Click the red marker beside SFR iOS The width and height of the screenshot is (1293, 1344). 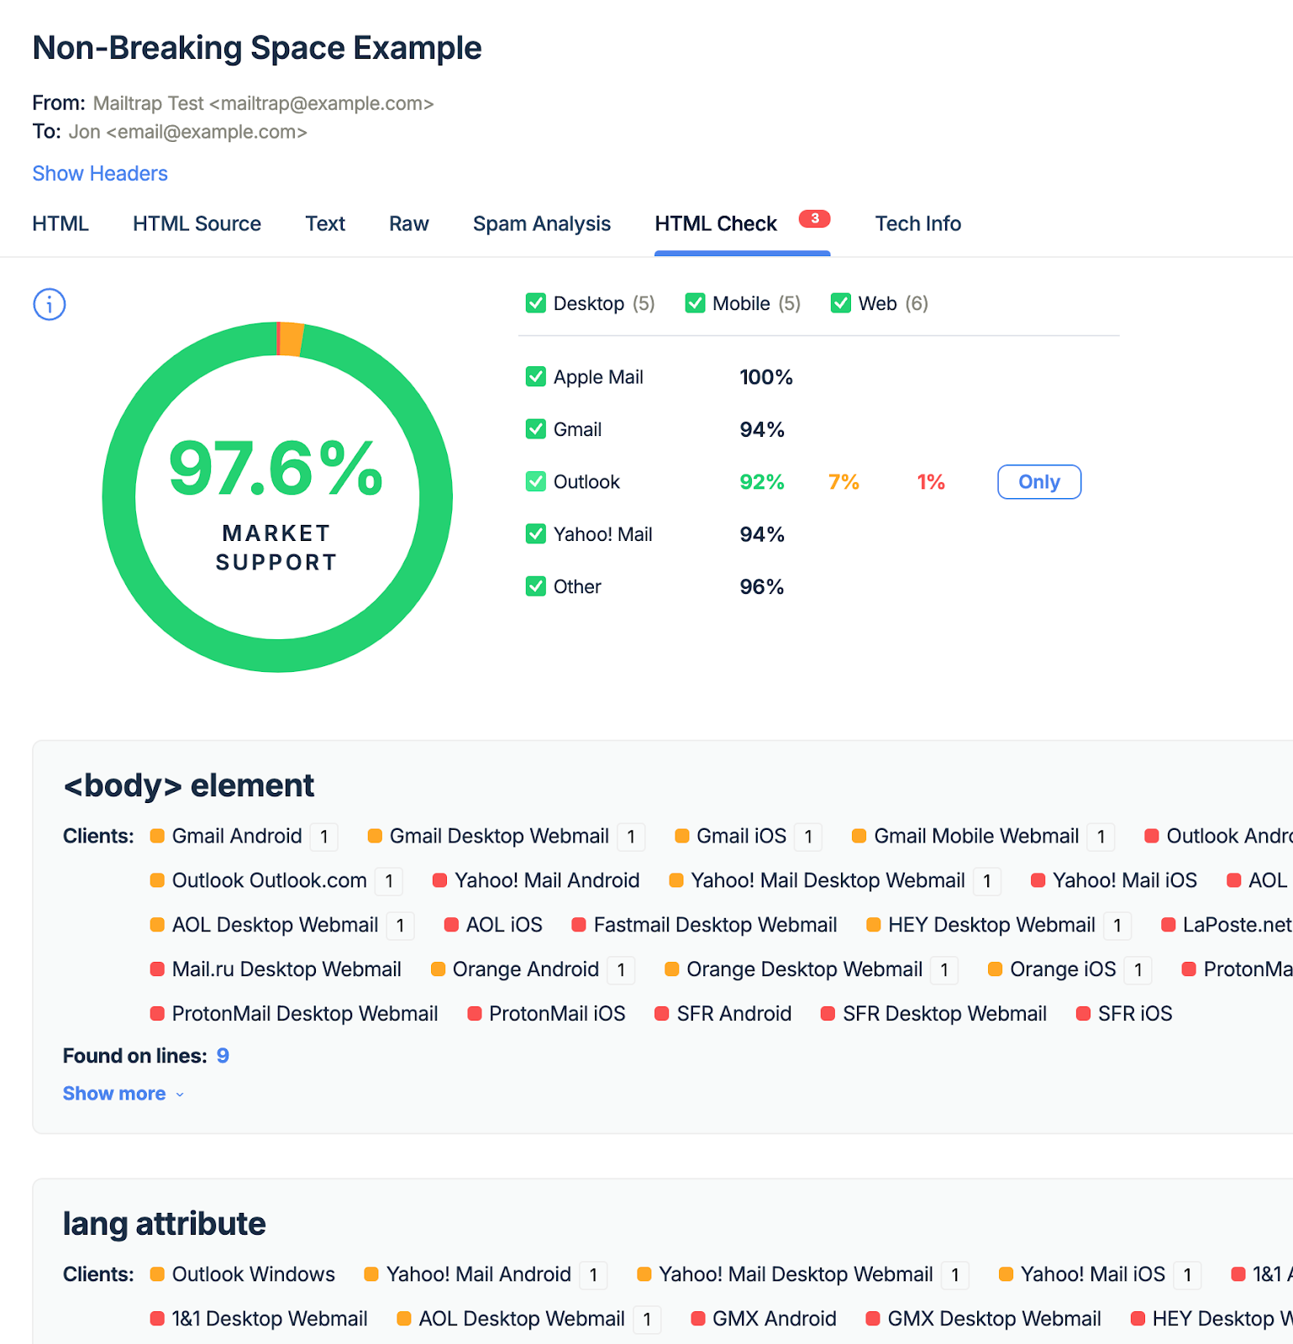1084,1014
